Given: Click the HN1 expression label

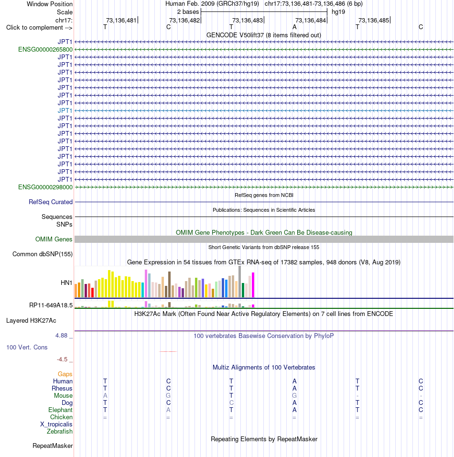Looking at the screenshot, I should coord(66,283).
